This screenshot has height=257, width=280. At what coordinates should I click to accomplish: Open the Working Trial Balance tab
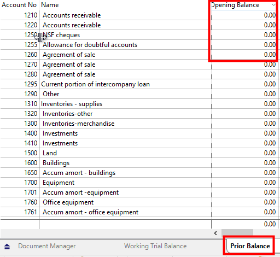pos(155,246)
